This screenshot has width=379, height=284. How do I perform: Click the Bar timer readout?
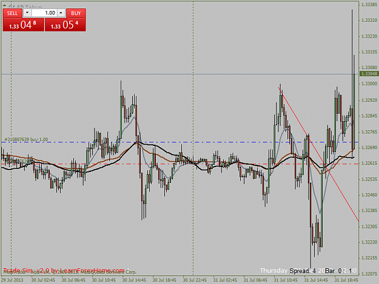[338, 271]
